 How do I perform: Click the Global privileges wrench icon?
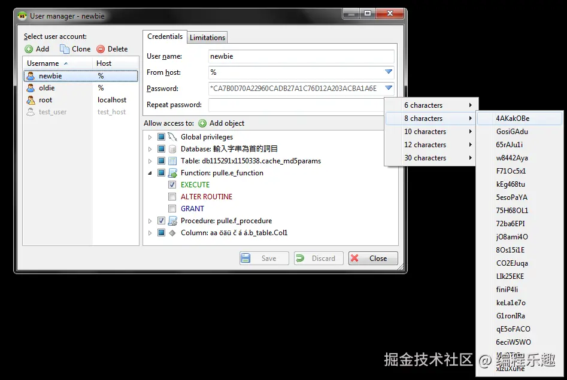click(172, 136)
